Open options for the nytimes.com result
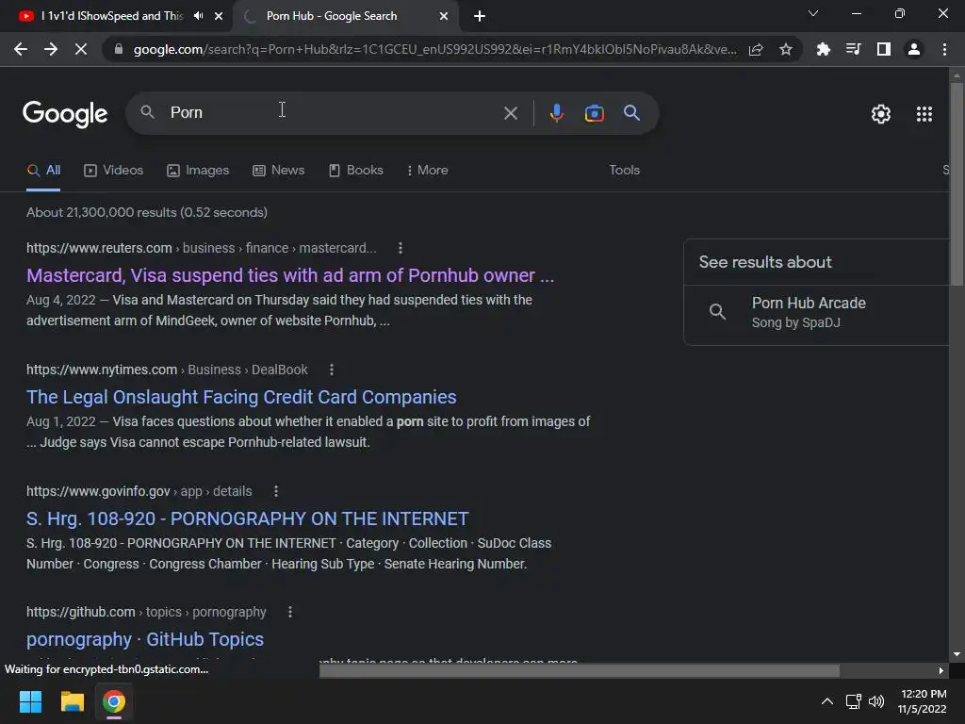Screen dimensions: 965x724 331,370
